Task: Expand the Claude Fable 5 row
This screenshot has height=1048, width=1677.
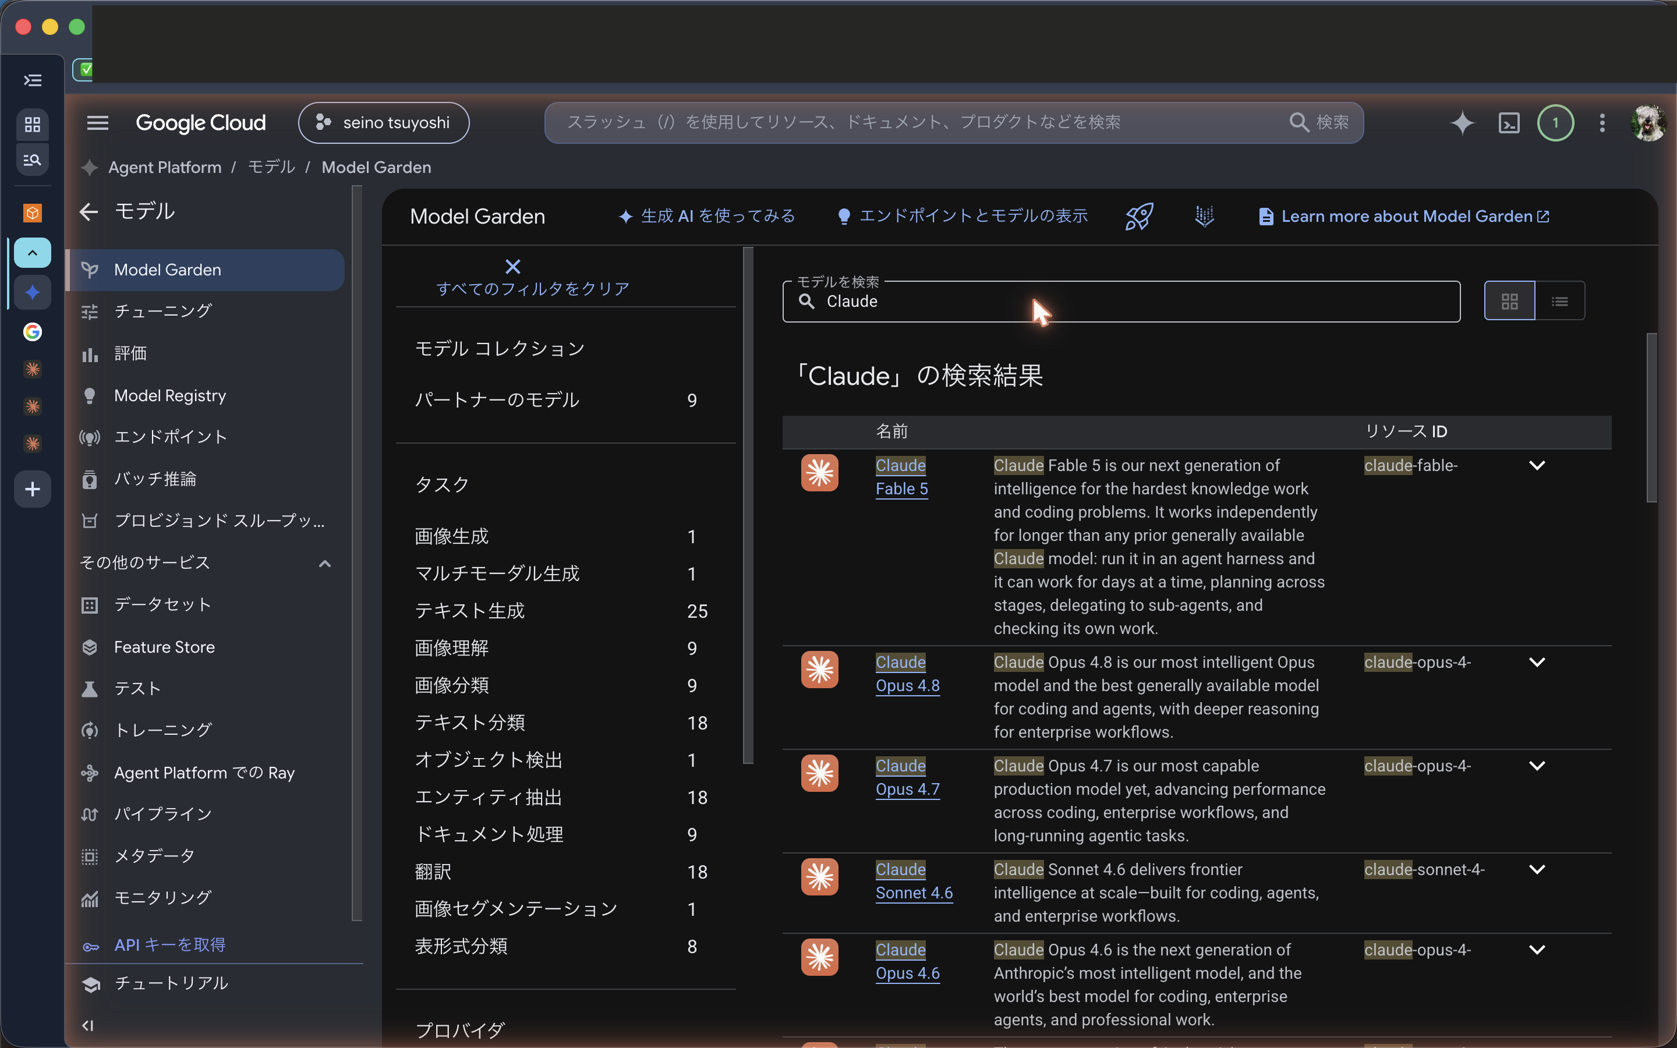Action: [x=1536, y=466]
